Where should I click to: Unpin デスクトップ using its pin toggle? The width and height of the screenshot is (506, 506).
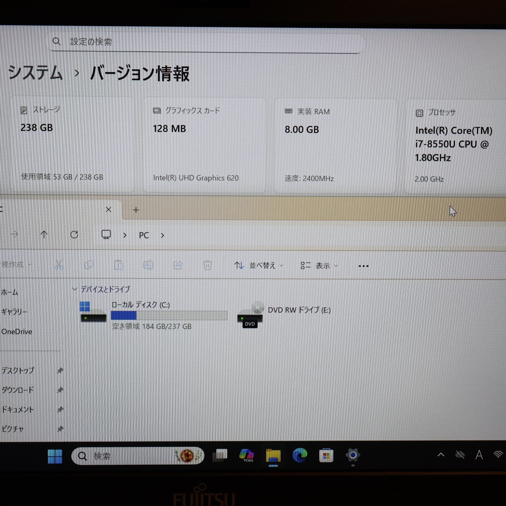pos(60,371)
